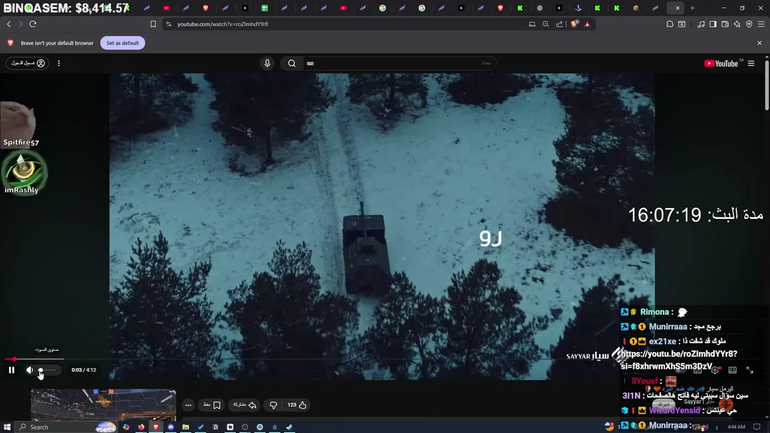This screenshot has width=770, height=433.
Task: Dislike the video with thumbs down
Action: click(x=273, y=405)
